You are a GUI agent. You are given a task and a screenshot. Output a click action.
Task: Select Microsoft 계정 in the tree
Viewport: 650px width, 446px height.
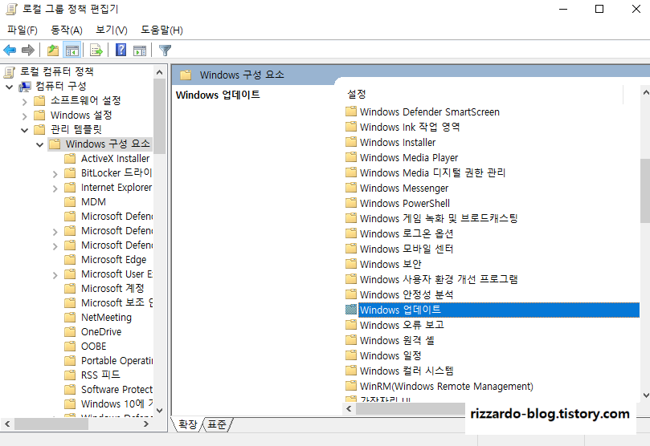coord(112,288)
